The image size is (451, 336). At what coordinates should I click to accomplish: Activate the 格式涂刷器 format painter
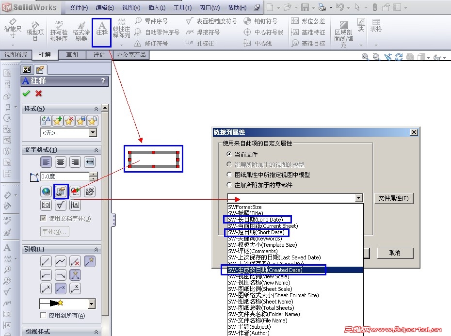[x=81, y=31]
